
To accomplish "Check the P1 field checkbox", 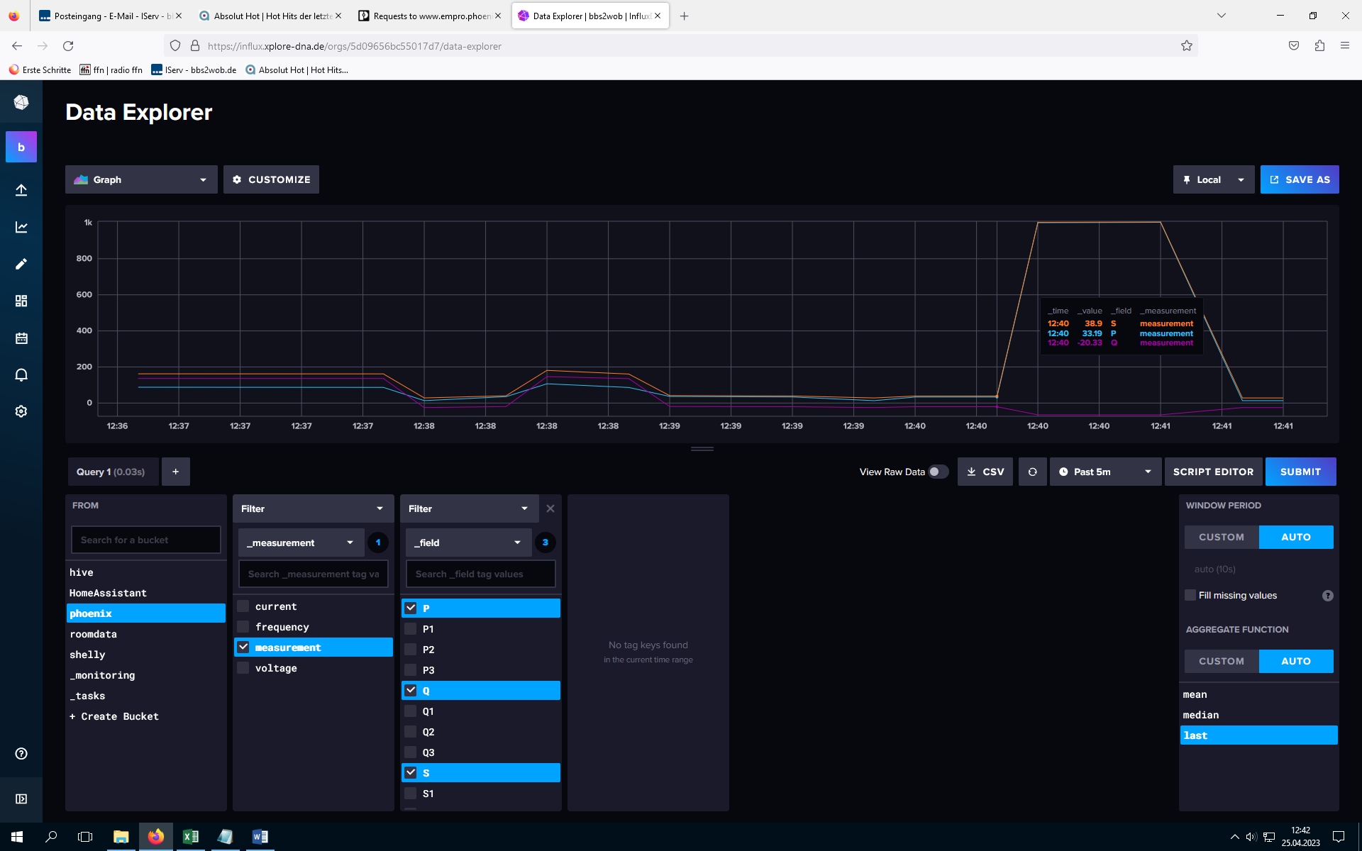I will (x=411, y=628).
